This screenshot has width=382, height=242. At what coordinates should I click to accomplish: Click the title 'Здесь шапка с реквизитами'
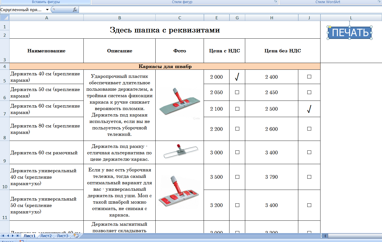pyautogui.click(x=165, y=30)
